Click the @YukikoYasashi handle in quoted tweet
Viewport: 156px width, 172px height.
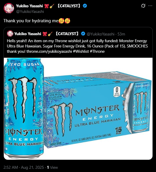pyautogui.click(x=101, y=34)
